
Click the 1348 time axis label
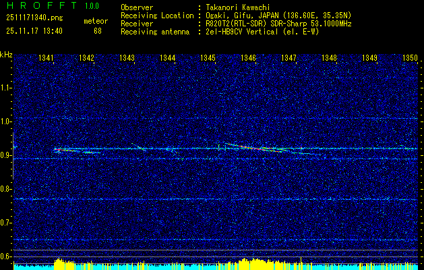(x=329, y=58)
